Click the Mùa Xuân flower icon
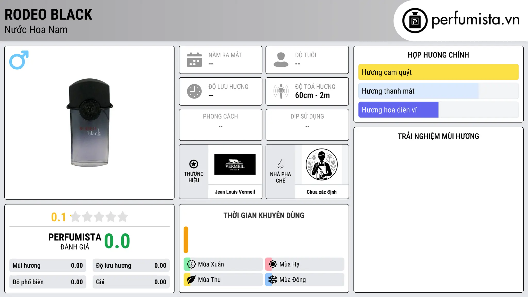Screen dimensions: 528x297 (x=191, y=264)
